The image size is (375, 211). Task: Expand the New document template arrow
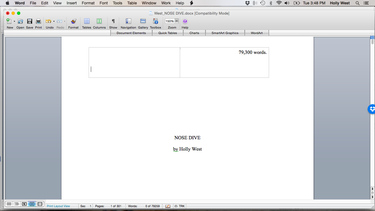(x=14, y=21)
